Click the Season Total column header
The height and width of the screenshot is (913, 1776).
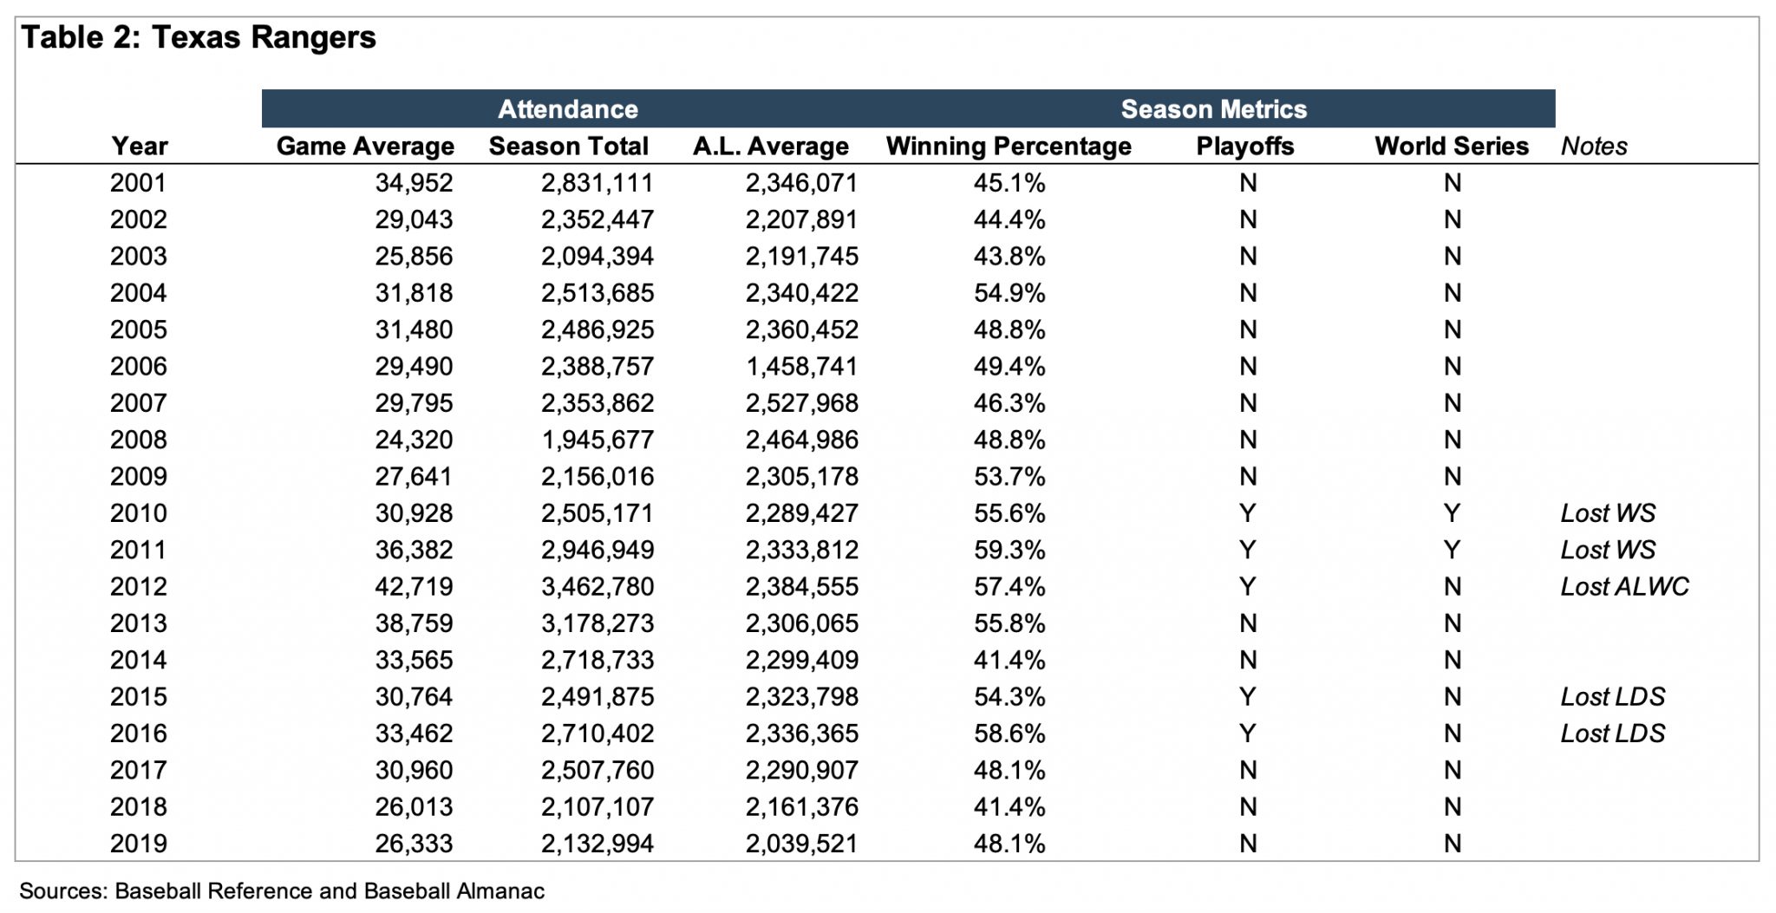(569, 147)
